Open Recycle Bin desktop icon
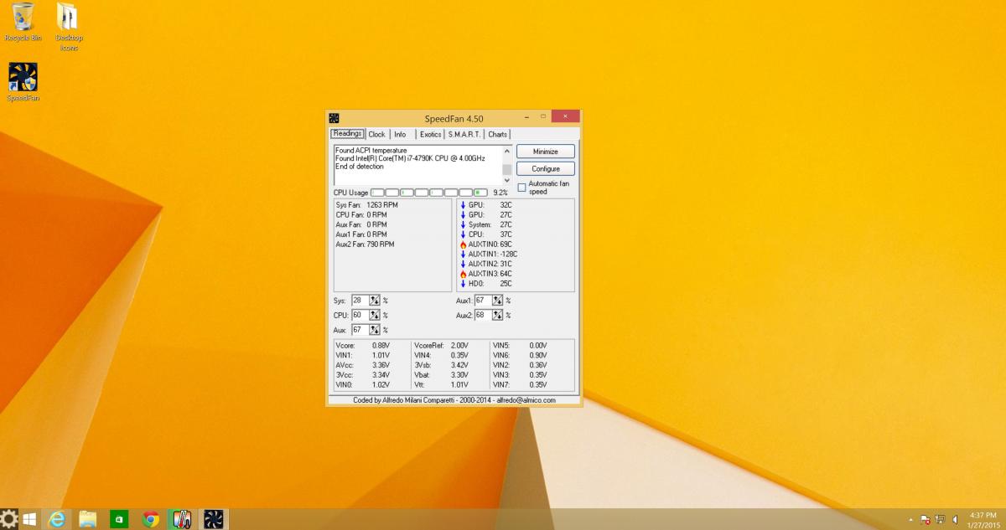Screen dimensions: 1006x530 pos(23,23)
